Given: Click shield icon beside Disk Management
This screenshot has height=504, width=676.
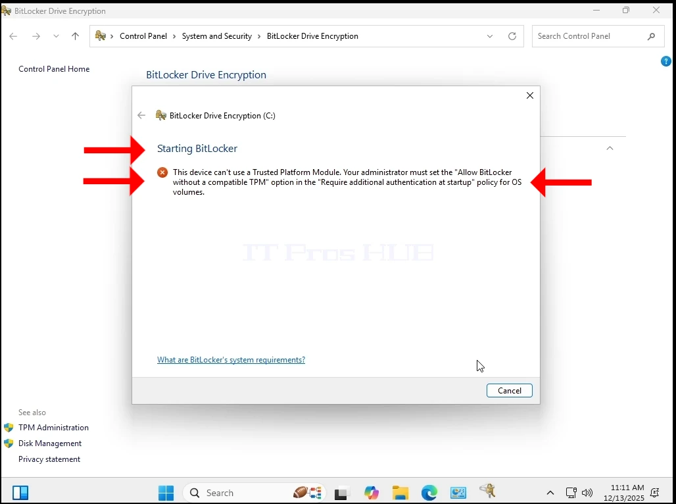Looking at the screenshot, I should coord(9,443).
